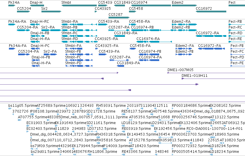Click protein CG5439-PA

[102, 54]
